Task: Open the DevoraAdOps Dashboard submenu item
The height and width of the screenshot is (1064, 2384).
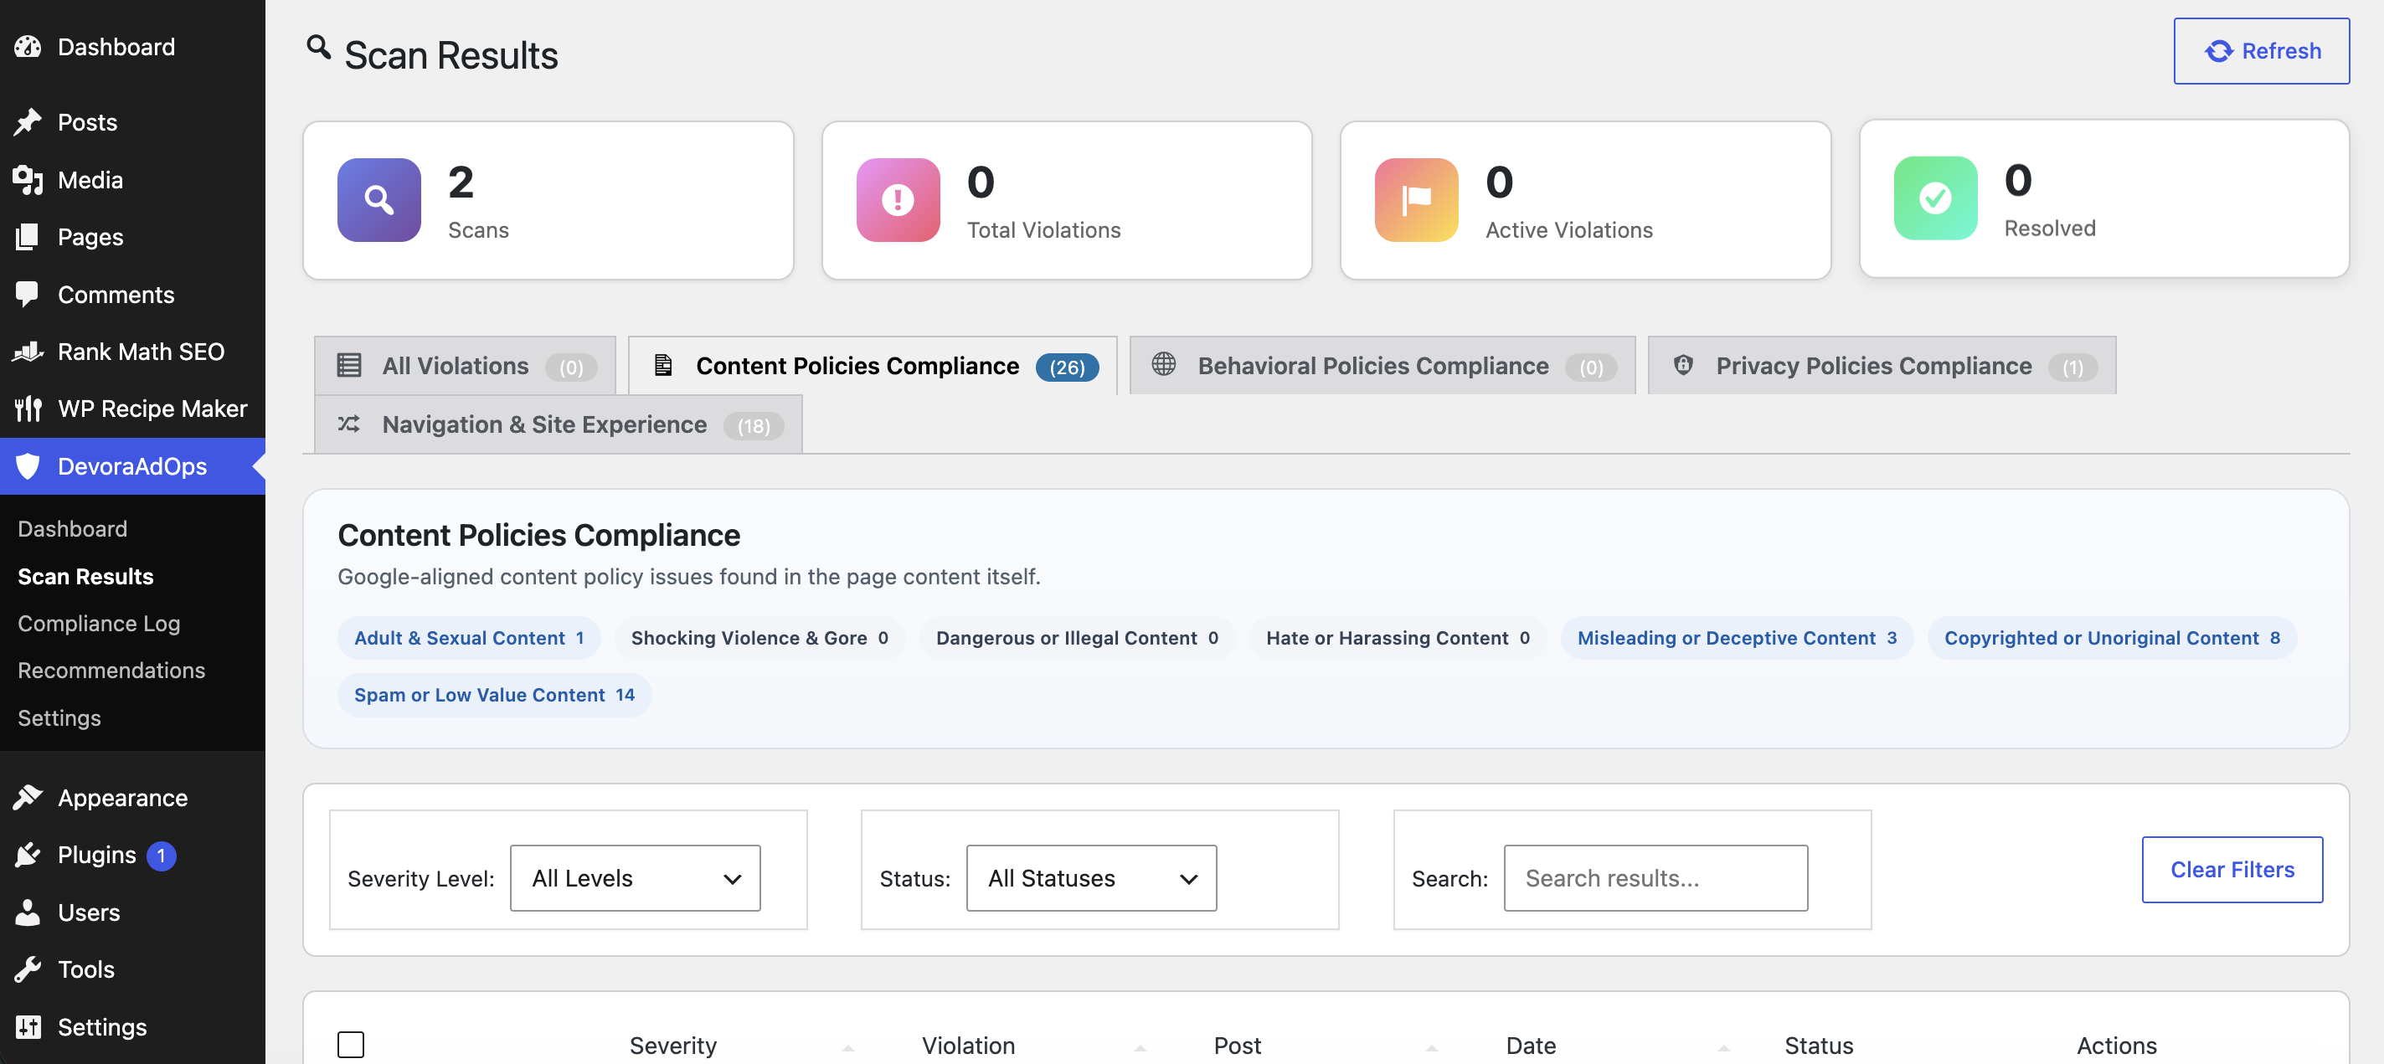Action: (72, 528)
